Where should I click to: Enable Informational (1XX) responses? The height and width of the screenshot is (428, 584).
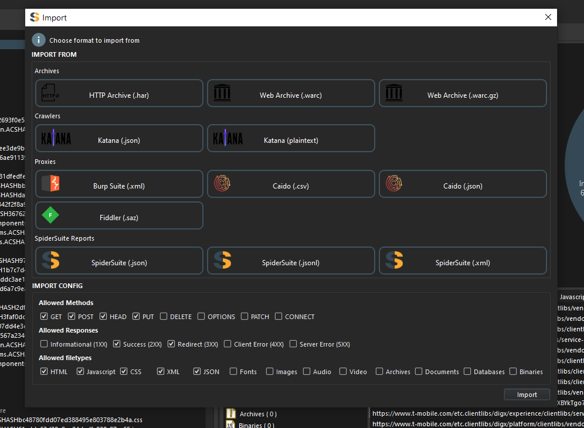pyautogui.click(x=44, y=344)
